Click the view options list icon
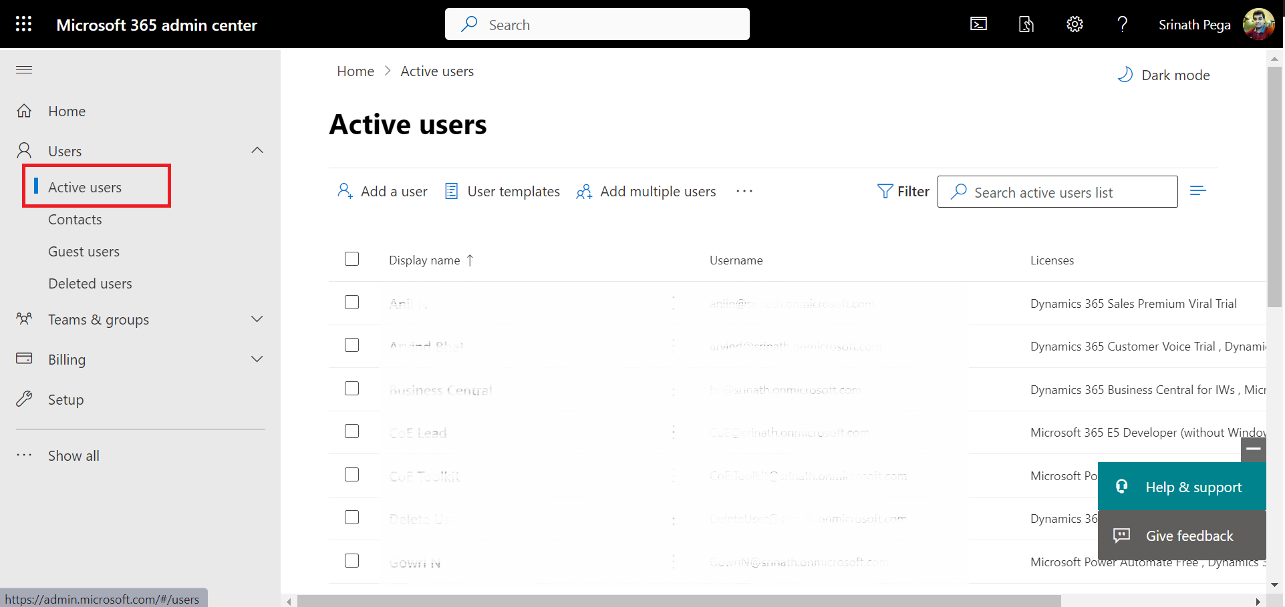Viewport: 1285px width, 607px height. 1197,192
